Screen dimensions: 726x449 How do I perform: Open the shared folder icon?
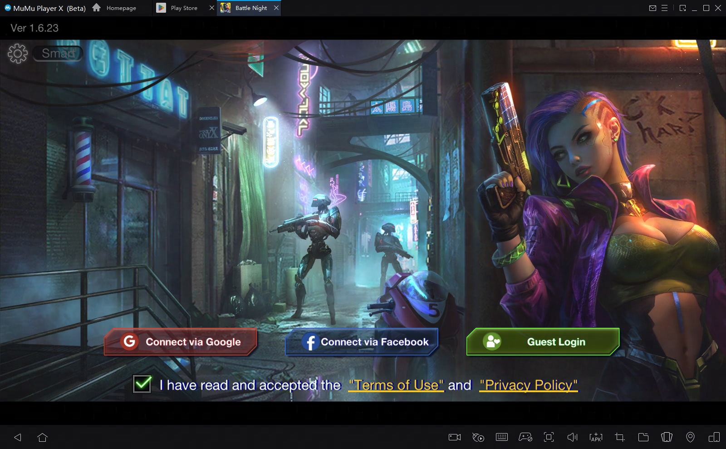[643, 437]
